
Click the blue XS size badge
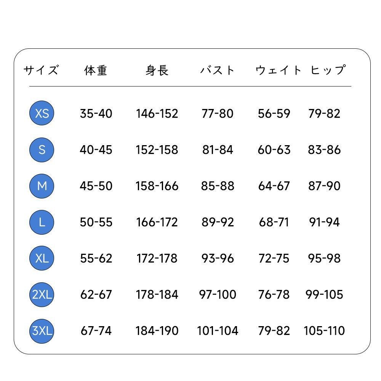pos(42,114)
